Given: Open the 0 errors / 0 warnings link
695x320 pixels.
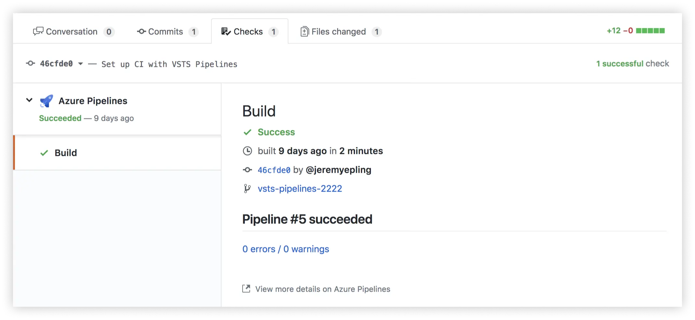Looking at the screenshot, I should point(285,249).
